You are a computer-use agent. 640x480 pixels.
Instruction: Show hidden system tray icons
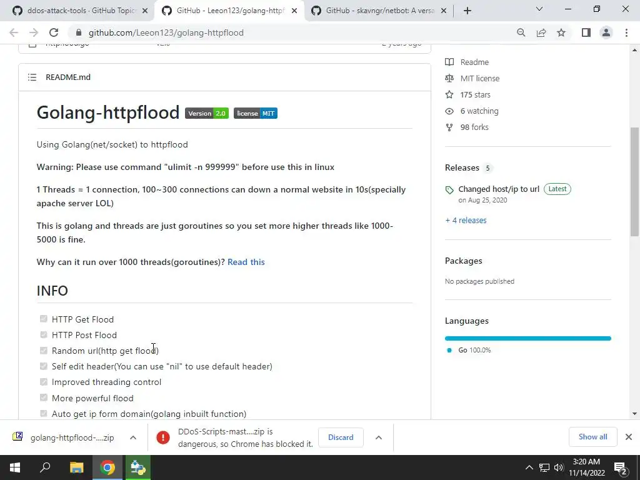(x=529, y=467)
